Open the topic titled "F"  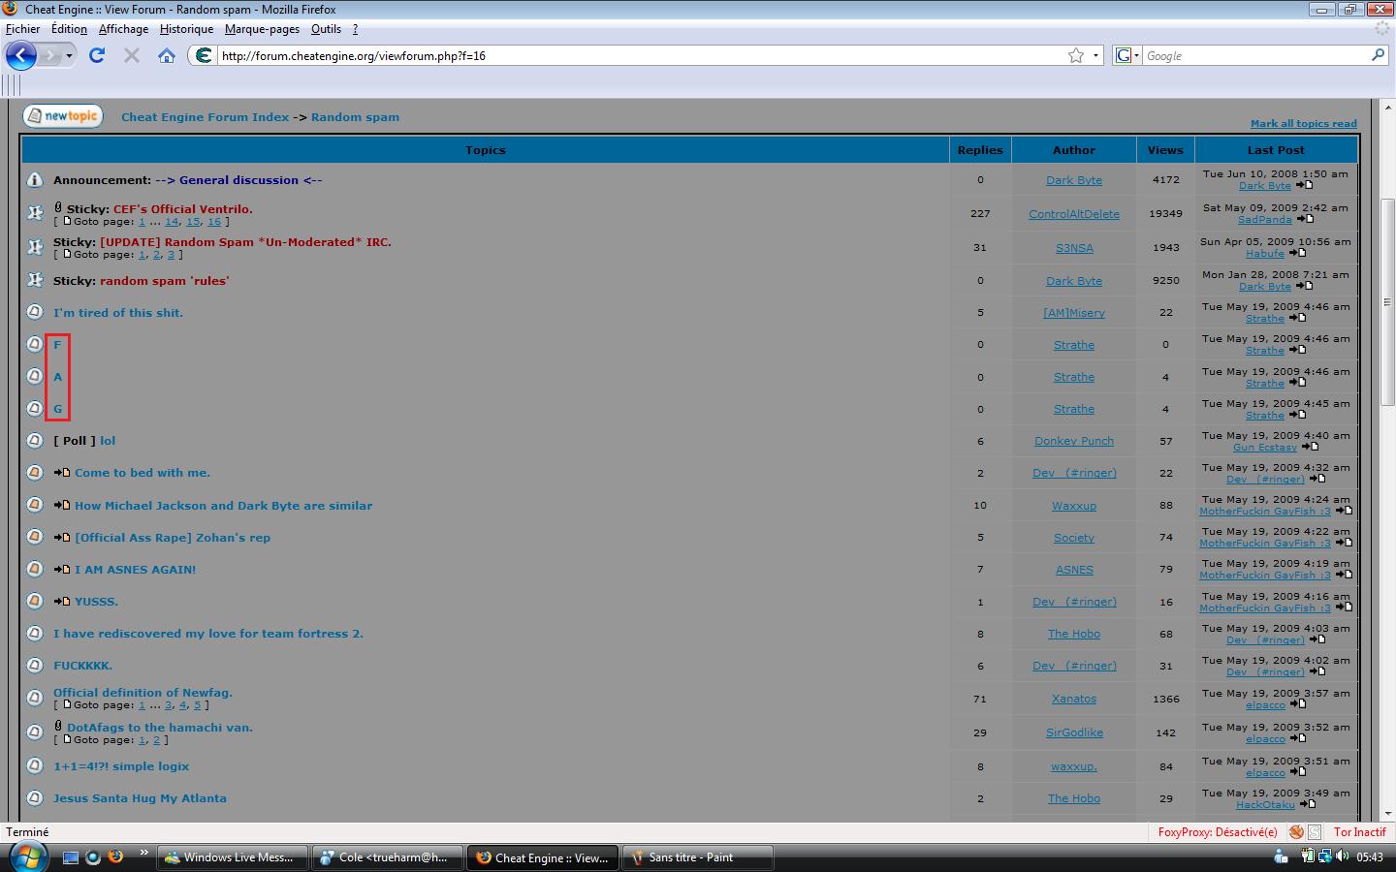click(x=57, y=345)
